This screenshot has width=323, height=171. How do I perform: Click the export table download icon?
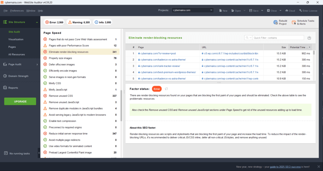[x=309, y=38]
